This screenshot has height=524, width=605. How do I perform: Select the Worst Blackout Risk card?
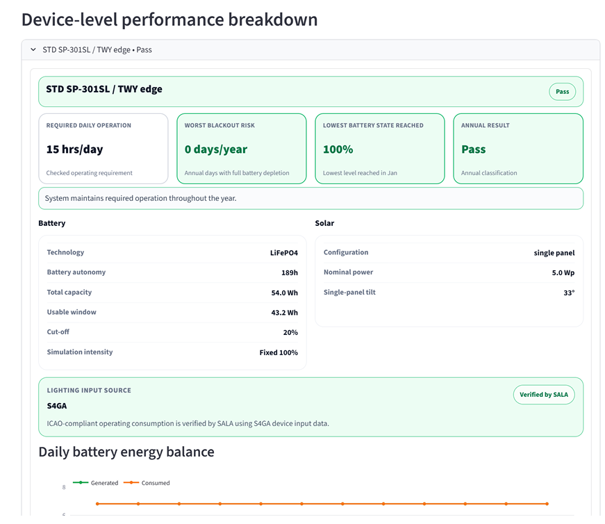pos(241,149)
